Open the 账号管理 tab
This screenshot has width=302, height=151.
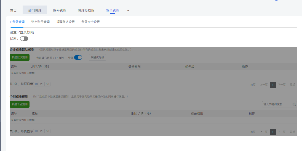pyautogui.click(x=60, y=10)
